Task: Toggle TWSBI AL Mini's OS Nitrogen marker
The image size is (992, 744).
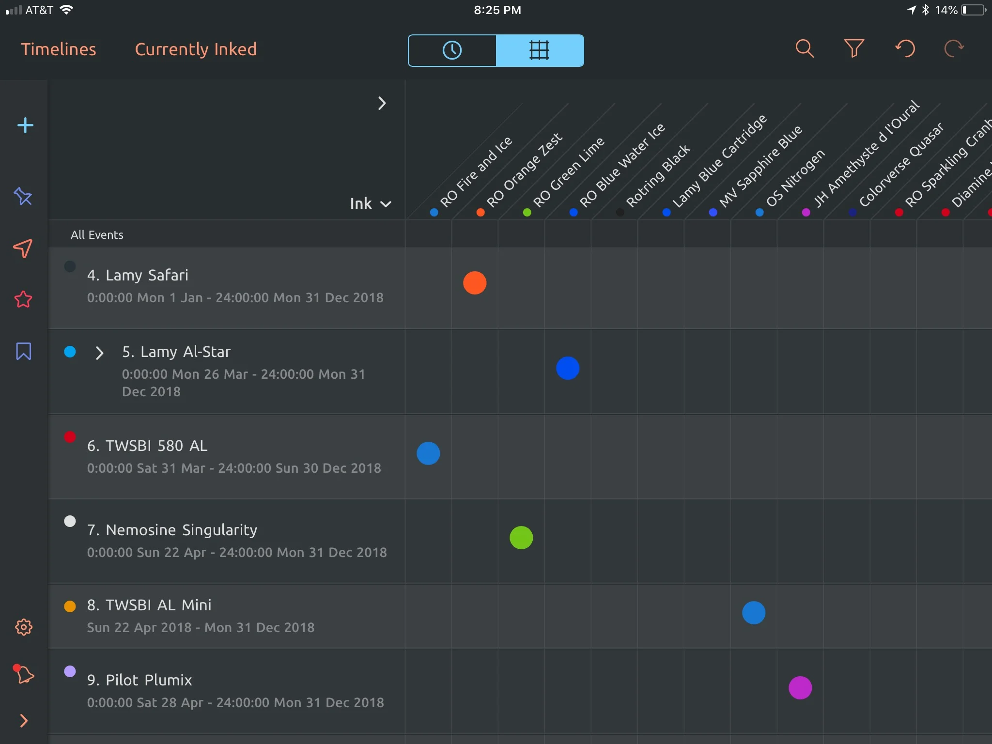Action: (x=754, y=613)
